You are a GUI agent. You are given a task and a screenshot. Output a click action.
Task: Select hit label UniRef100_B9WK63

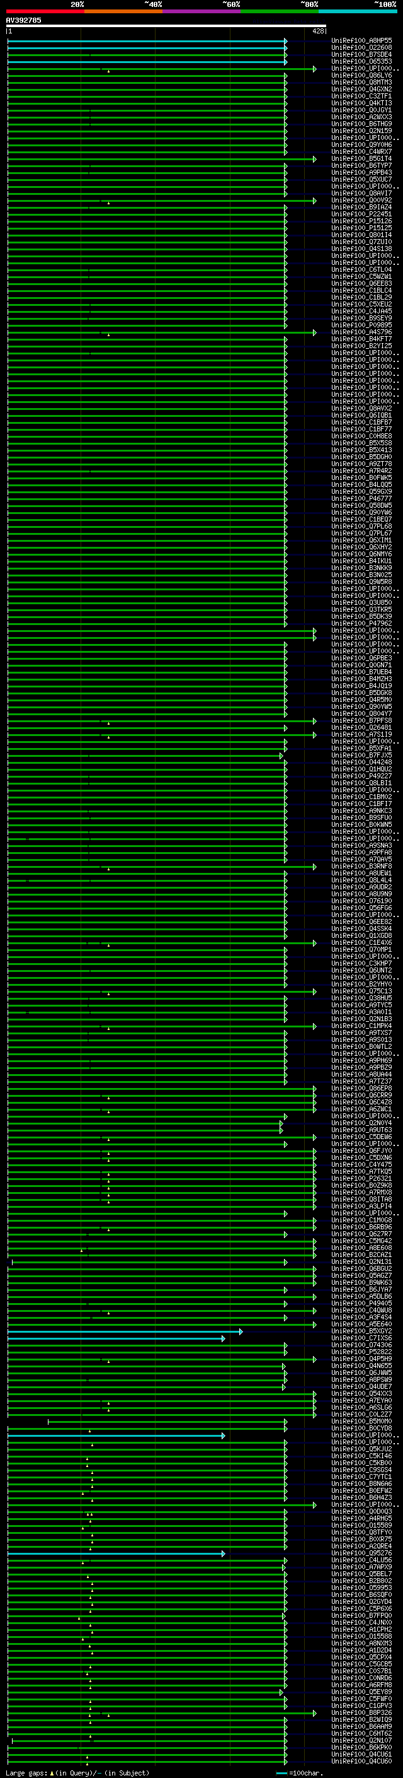click(361, 1282)
